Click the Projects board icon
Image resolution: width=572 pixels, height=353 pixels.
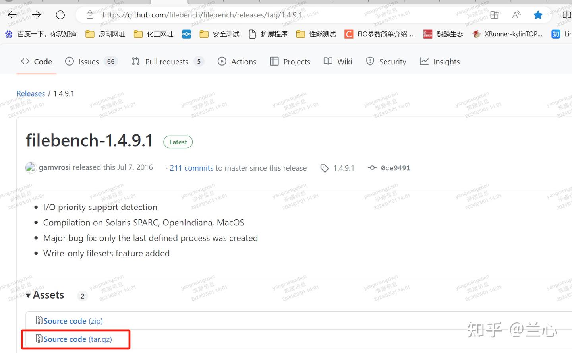point(274,61)
